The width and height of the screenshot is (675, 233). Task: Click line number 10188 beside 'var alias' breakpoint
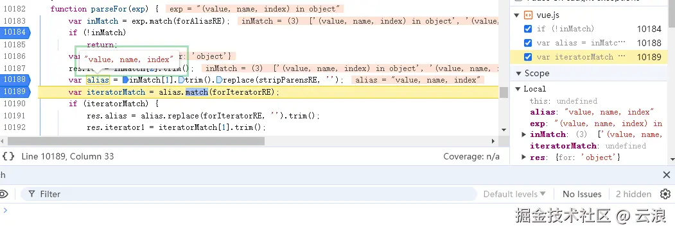pyautogui.click(x=649, y=43)
